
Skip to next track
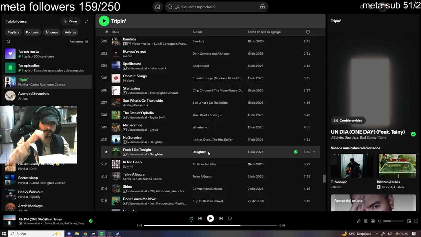pyautogui.click(x=221, y=218)
